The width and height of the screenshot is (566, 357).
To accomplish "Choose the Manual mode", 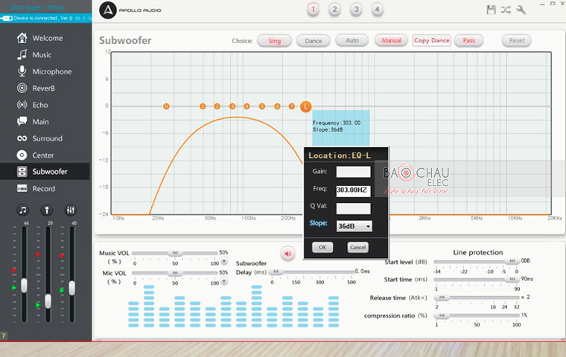I will [391, 40].
